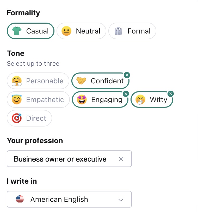The image size is (198, 213).
Task: Enable the Empathetic tone
Action: click(38, 99)
